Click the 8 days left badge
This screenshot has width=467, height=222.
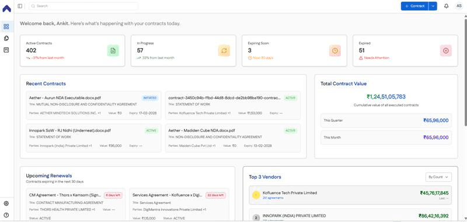coord(113,195)
